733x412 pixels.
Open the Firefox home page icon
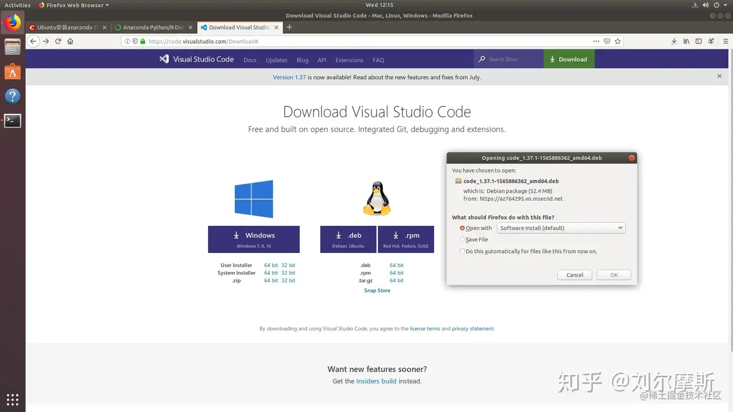[70, 41]
